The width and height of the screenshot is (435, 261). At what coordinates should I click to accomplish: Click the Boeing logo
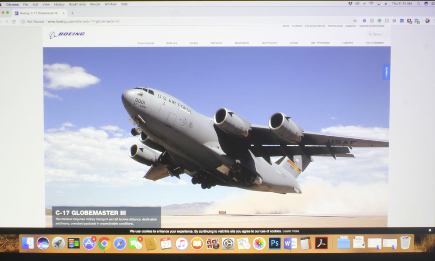(67, 34)
